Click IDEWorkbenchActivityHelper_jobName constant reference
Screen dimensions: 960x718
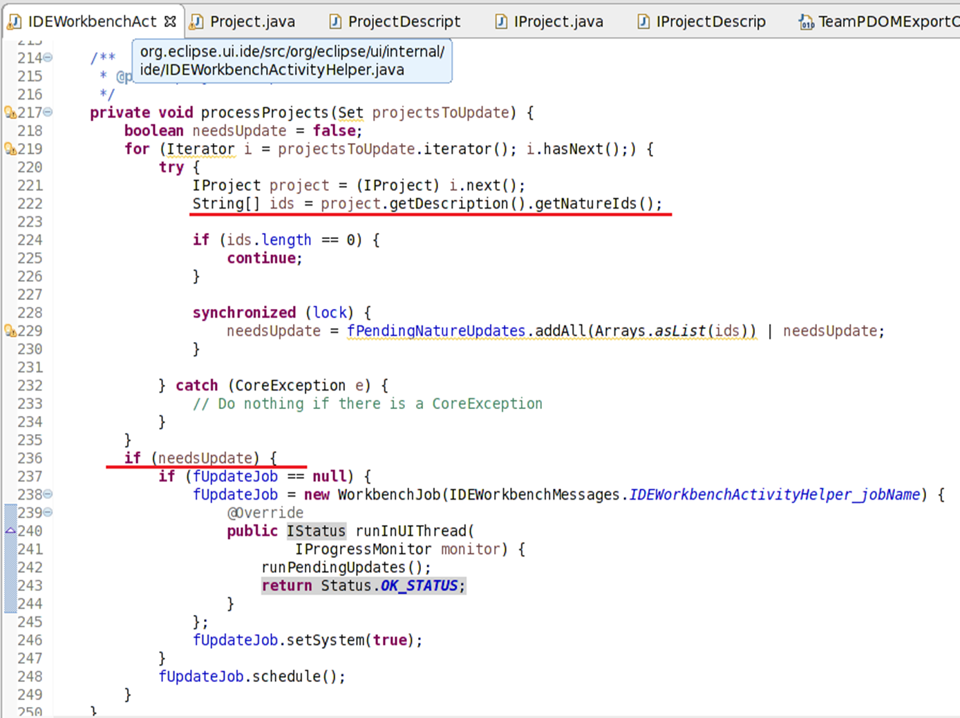774,495
